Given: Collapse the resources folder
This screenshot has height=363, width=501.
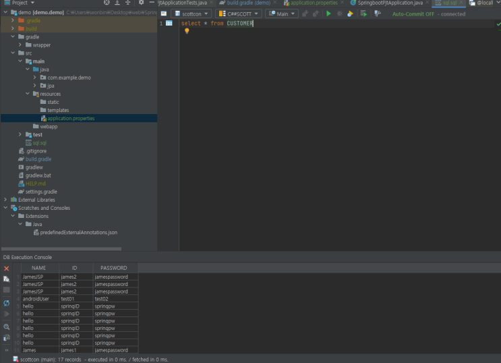Looking at the screenshot, I should pyautogui.click(x=28, y=94).
